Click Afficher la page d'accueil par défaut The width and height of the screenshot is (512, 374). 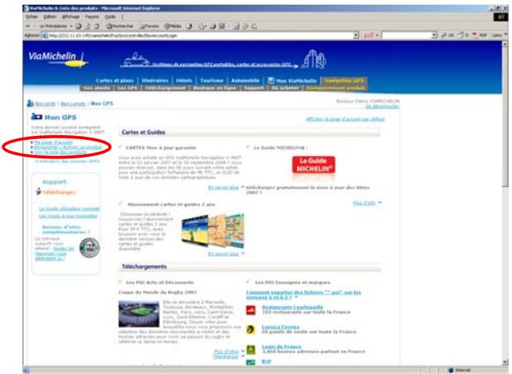click(x=345, y=119)
